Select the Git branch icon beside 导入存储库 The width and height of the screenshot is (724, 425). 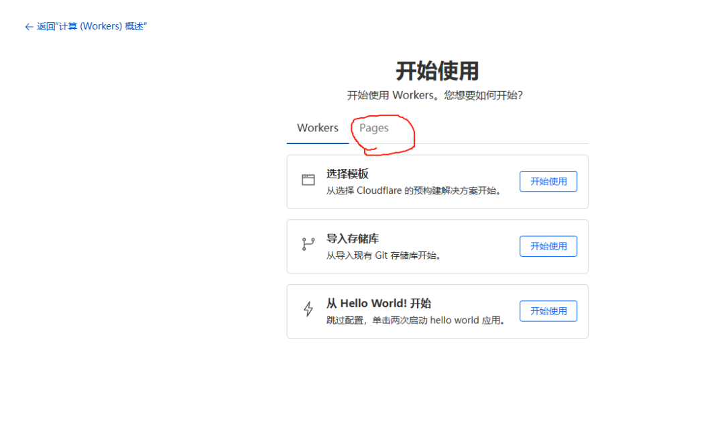coord(308,245)
